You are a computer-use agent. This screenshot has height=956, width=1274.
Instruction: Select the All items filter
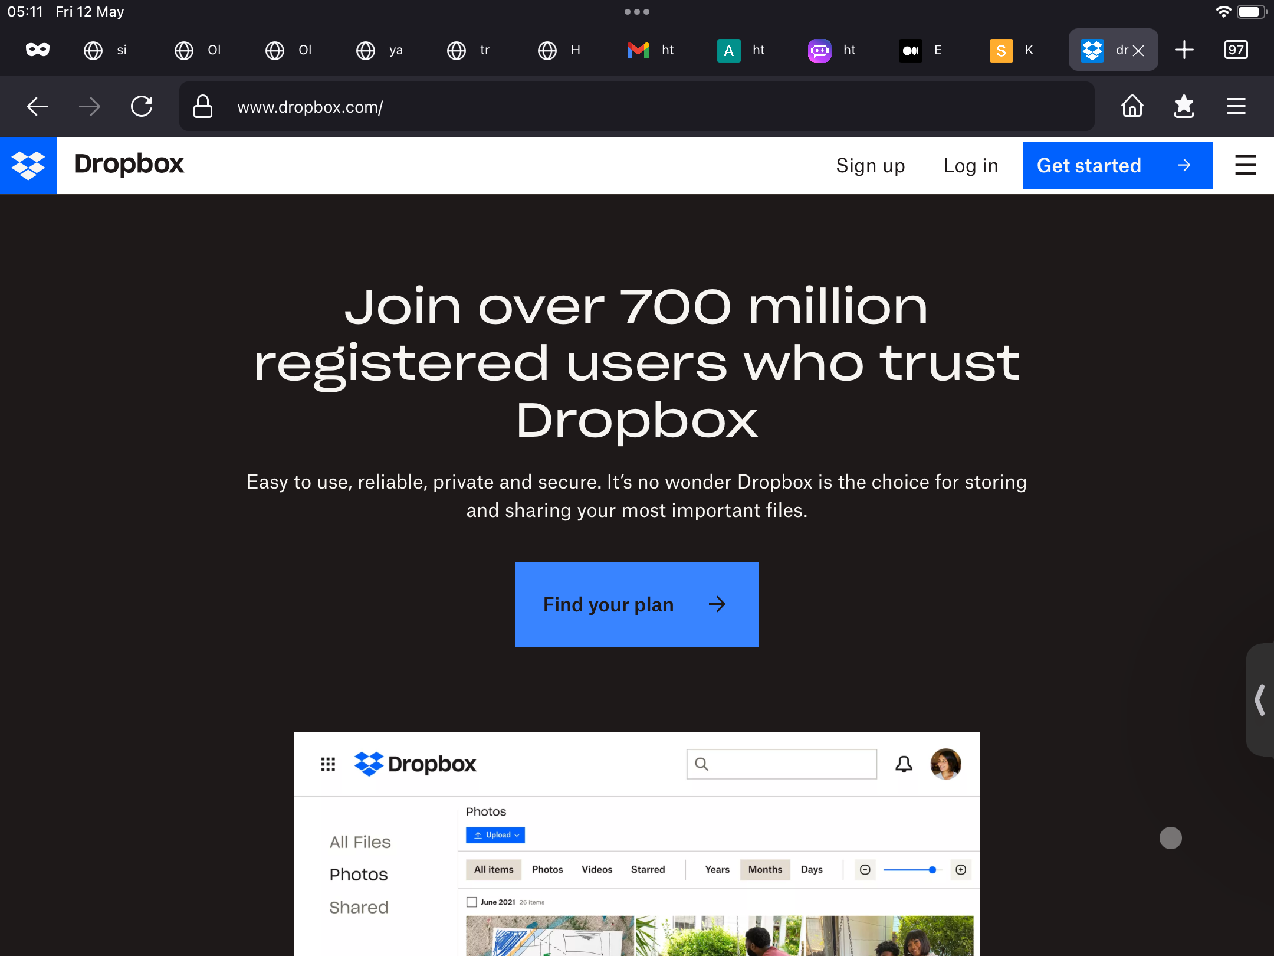coord(494,869)
